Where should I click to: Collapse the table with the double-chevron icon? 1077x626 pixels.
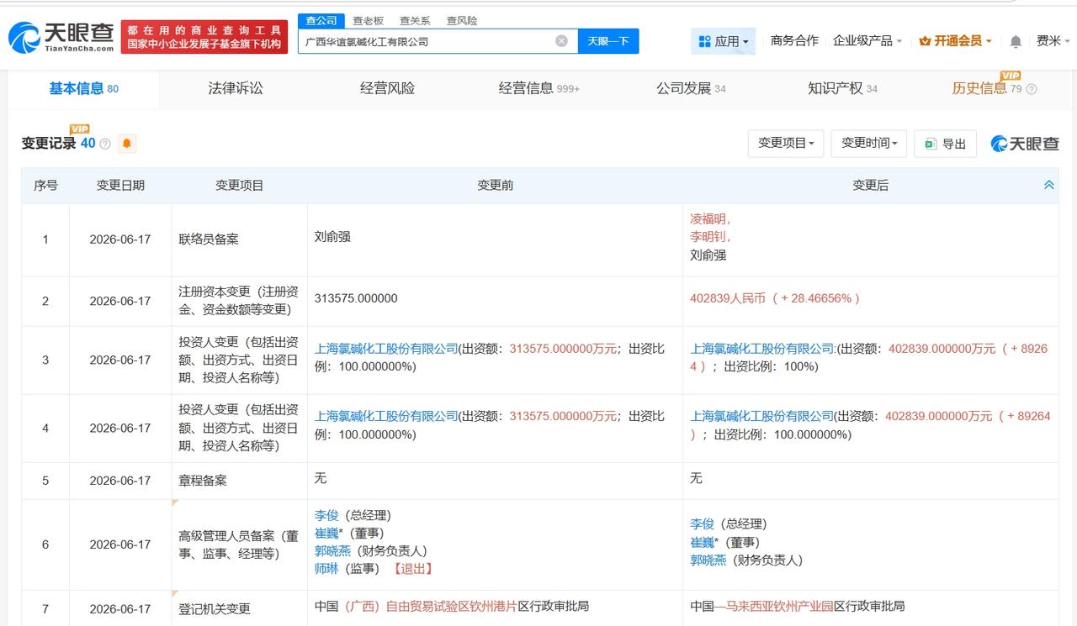(1048, 185)
